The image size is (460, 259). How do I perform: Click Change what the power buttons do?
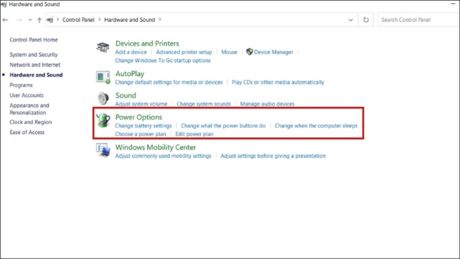(x=223, y=126)
